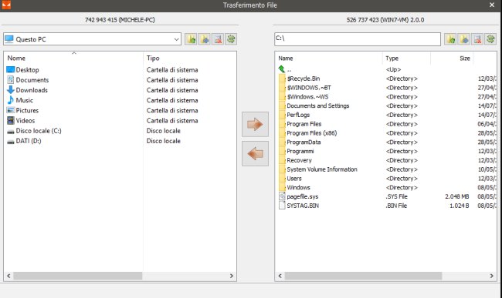The width and height of the screenshot is (502, 298).
Task: Delete selected item in remote pane toolbar
Action: tap(477, 39)
